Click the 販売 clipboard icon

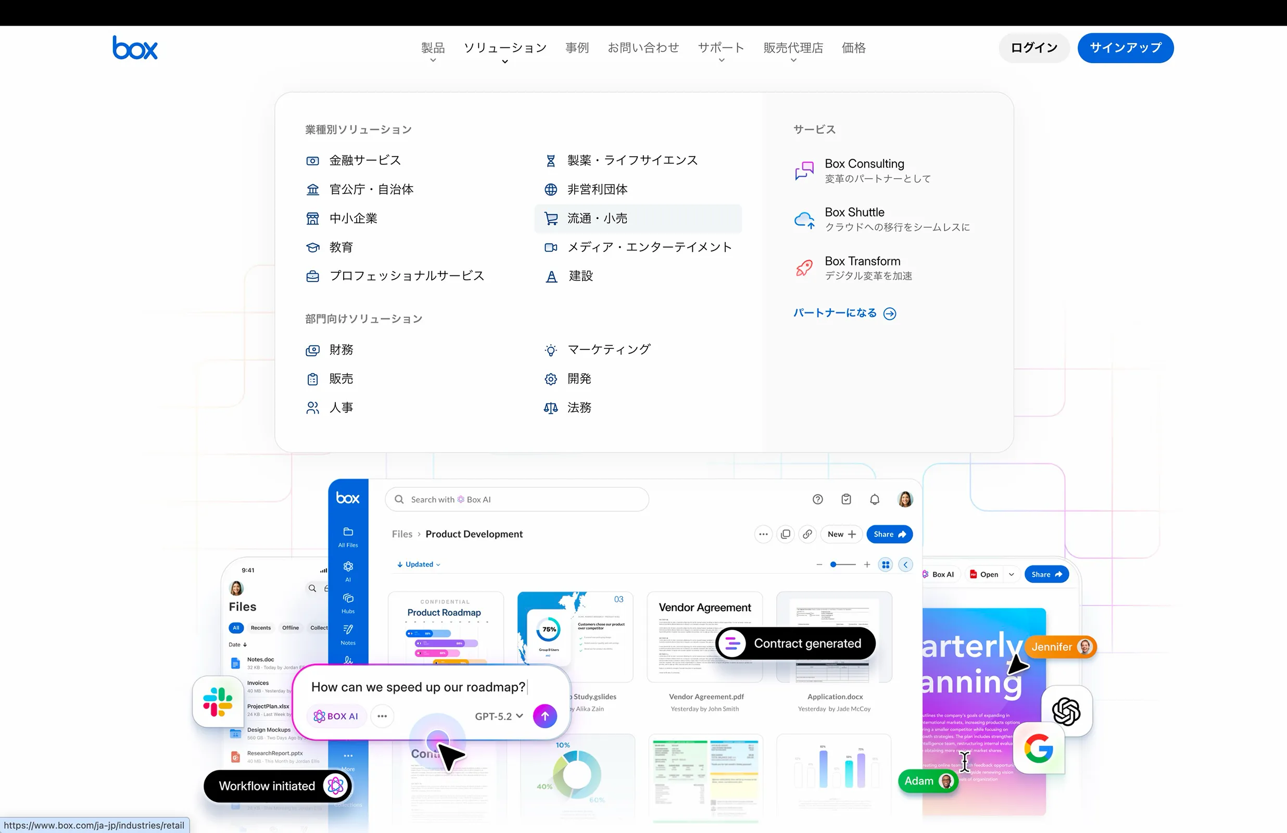[312, 379]
